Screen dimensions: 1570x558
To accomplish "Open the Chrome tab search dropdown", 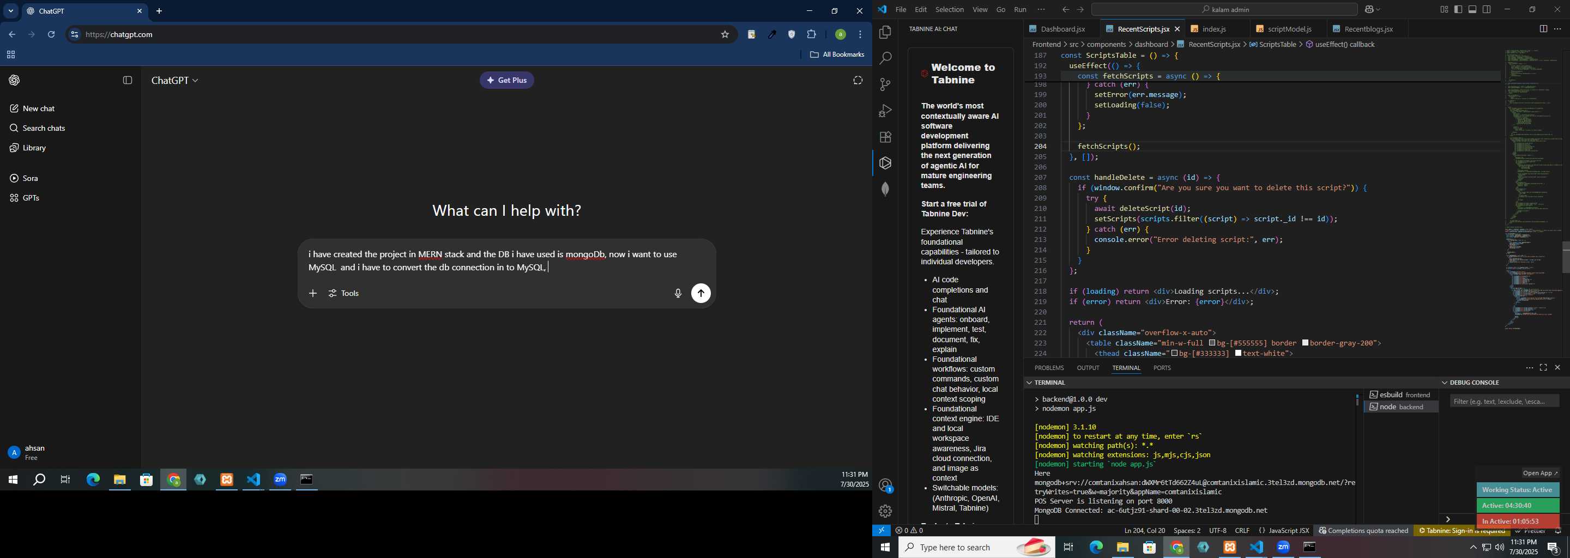I will [x=10, y=11].
